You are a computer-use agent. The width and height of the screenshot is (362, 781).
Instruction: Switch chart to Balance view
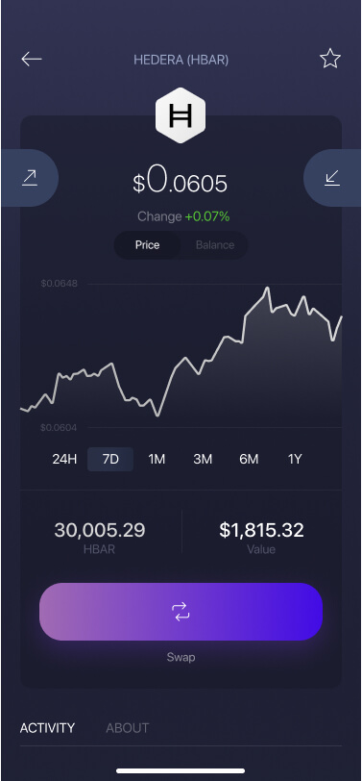point(215,245)
